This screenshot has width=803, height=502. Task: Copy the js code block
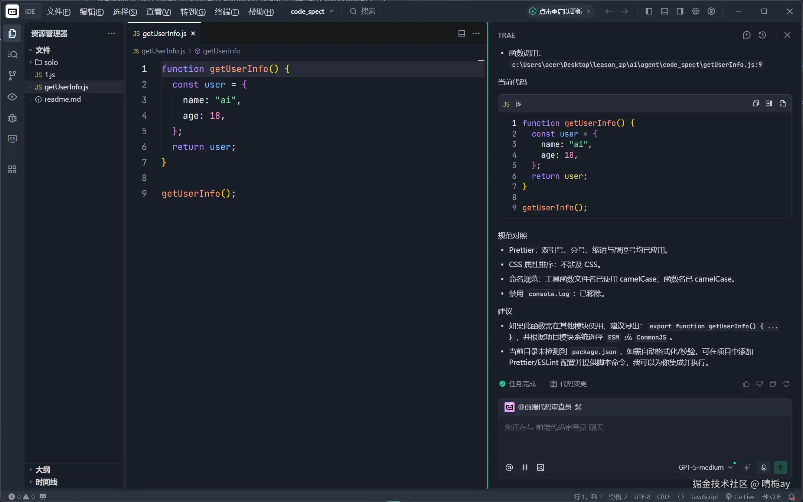coord(755,104)
